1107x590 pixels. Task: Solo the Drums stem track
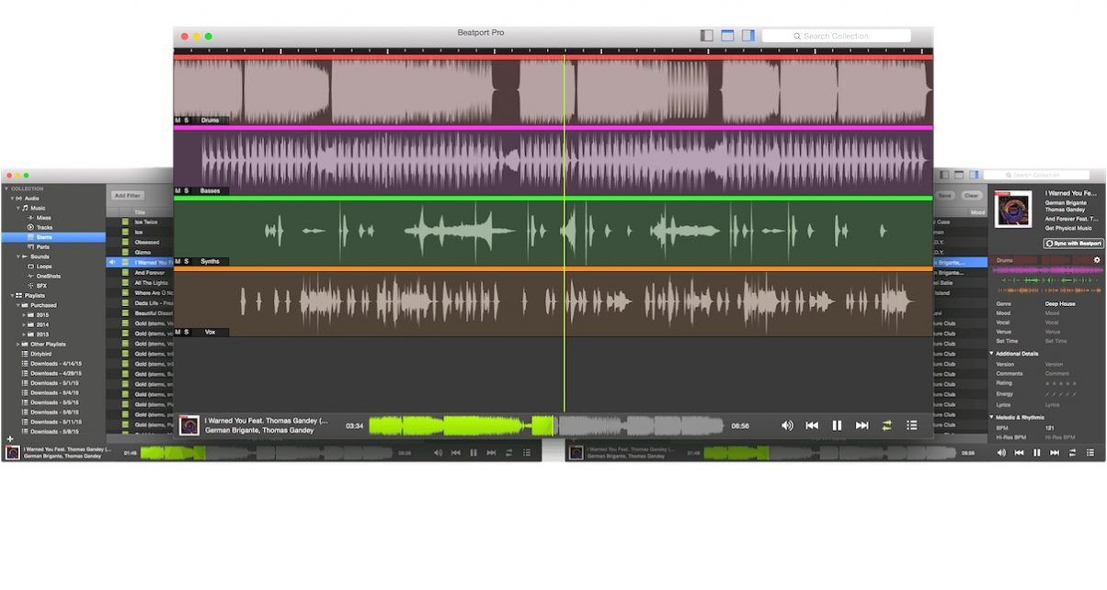click(187, 120)
